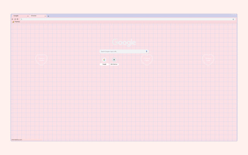Image resolution: width=248 pixels, height=155 pixels.
Task: Switch to the Google tab
Action: (x=20, y=16)
